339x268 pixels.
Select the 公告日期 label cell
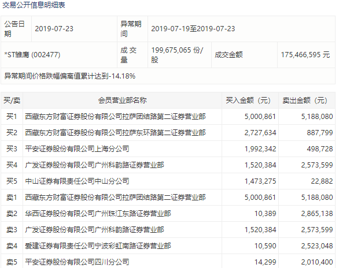click(16, 29)
